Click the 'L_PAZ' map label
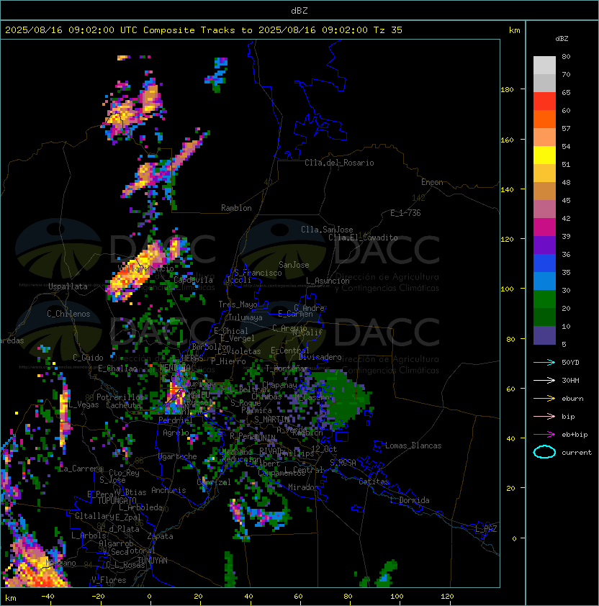The width and height of the screenshot is (599, 606). pos(486,529)
